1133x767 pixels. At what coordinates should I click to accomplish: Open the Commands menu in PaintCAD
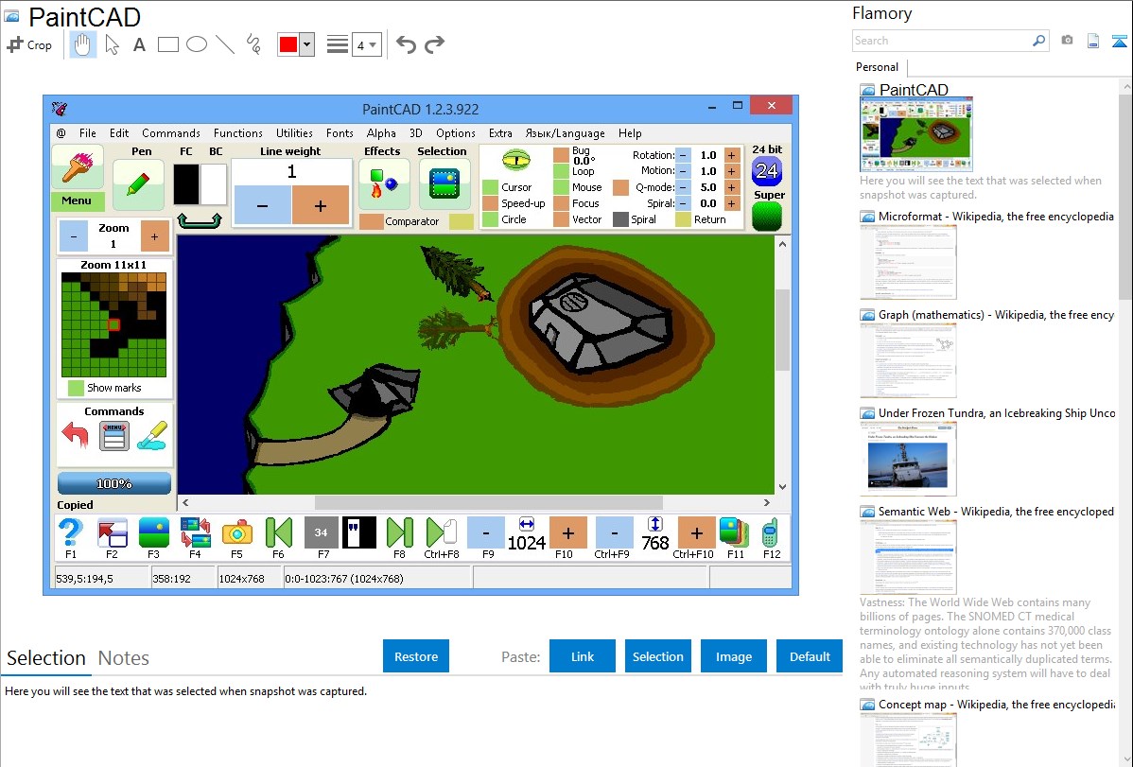point(171,133)
